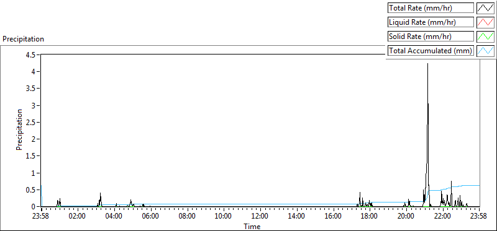This screenshot has width=497, height=231.
Task: Select the Total Accumulated (mm) legend label
Action: [x=431, y=50]
